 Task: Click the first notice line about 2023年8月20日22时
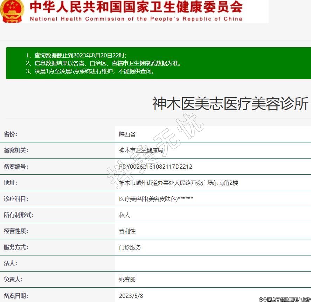76,55
